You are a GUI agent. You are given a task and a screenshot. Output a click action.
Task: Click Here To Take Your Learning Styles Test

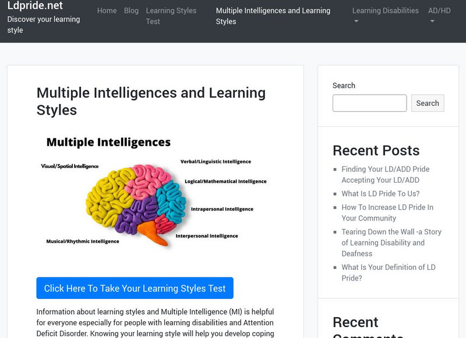click(x=135, y=288)
